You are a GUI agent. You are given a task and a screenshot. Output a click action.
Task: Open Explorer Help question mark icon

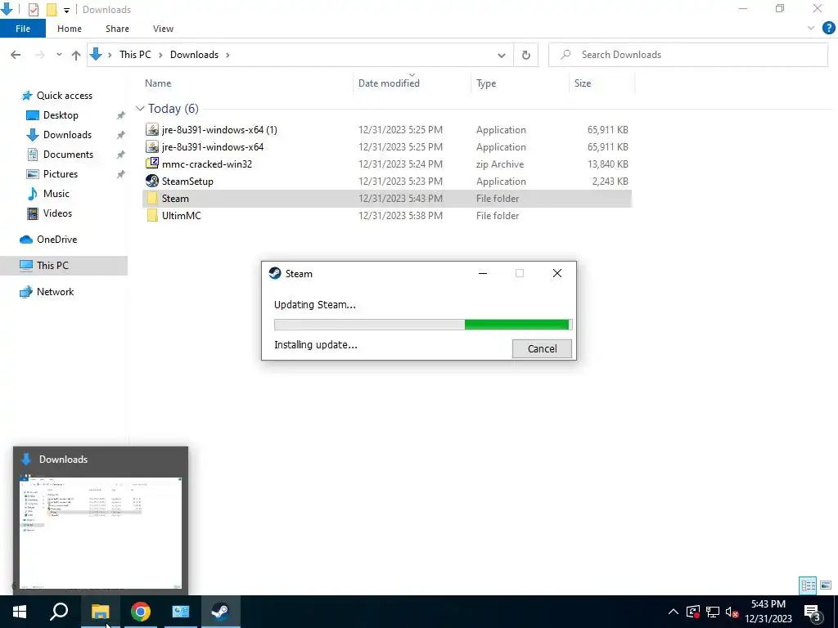[828, 29]
